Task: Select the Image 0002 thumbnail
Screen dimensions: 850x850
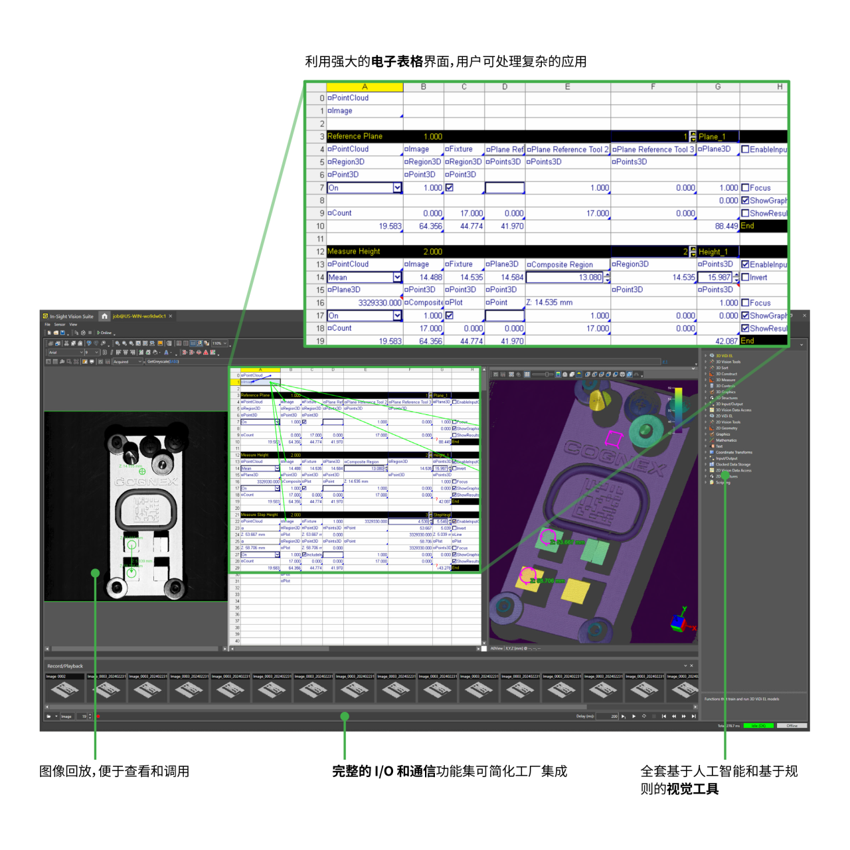Action: pyautogui.click(x=64, y=689)
